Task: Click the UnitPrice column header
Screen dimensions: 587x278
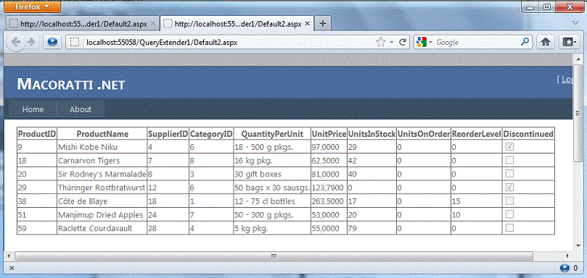Action: click(329, 133)
